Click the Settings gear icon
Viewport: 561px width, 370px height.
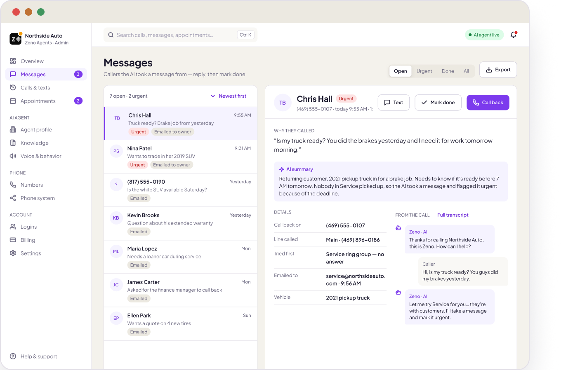(x=13, y=253)
